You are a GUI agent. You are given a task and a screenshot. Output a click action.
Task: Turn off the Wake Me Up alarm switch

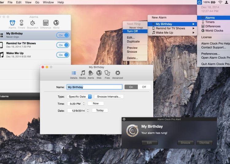(x=63, y=55)
